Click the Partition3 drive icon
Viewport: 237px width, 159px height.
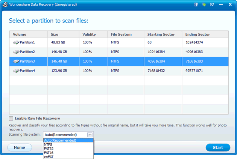point(16,61)
